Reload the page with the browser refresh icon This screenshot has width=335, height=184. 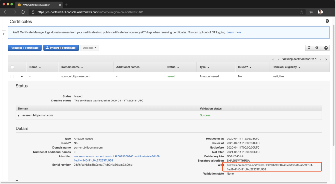pos(23,12)
